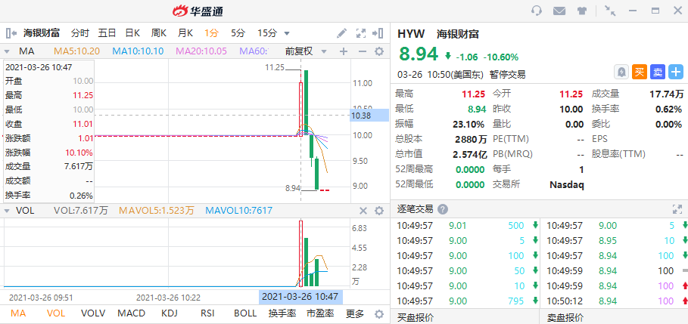Click the 2021-03-26 10:47 time marker

point(300,297)
